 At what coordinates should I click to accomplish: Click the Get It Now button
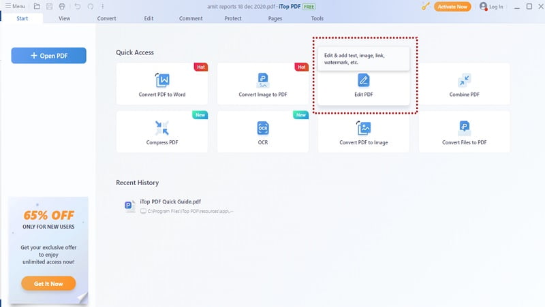48,284
